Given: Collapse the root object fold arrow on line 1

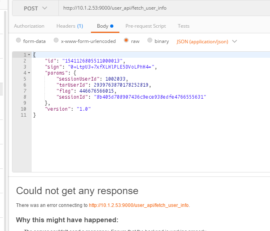Looking at the screenshot, I should pos(29,55).
